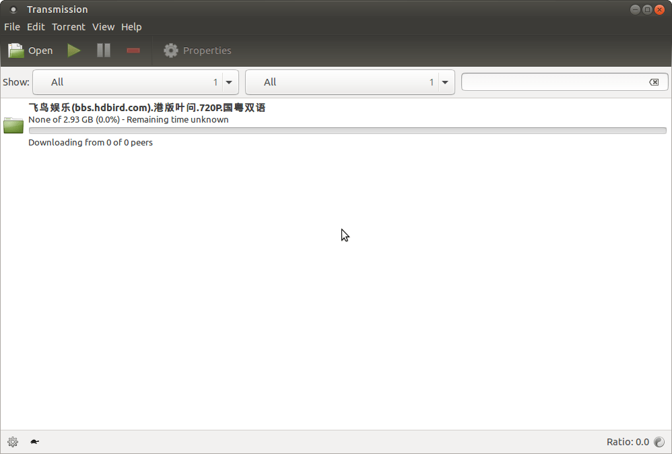This screenshot has width=672, height=454.
Task: Open a torrent file with Open button
Action: coord(30,51)
